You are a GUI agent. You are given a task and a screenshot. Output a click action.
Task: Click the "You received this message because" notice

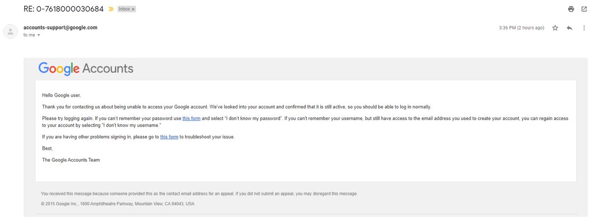coord(199,193)
